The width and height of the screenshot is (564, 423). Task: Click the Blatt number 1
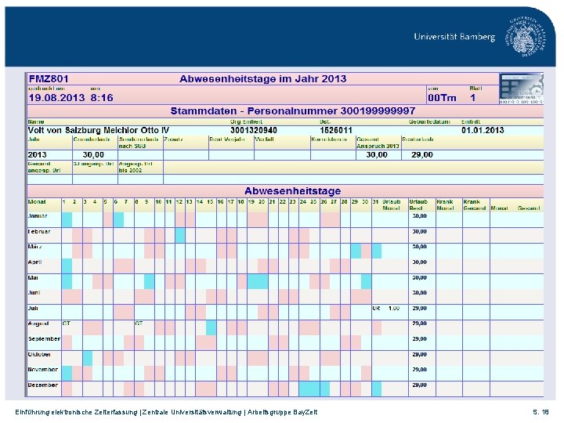472,98
